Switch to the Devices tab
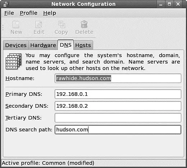Viewport: 187px width, 168px height. pyautogui.click(x=16, y=45)
